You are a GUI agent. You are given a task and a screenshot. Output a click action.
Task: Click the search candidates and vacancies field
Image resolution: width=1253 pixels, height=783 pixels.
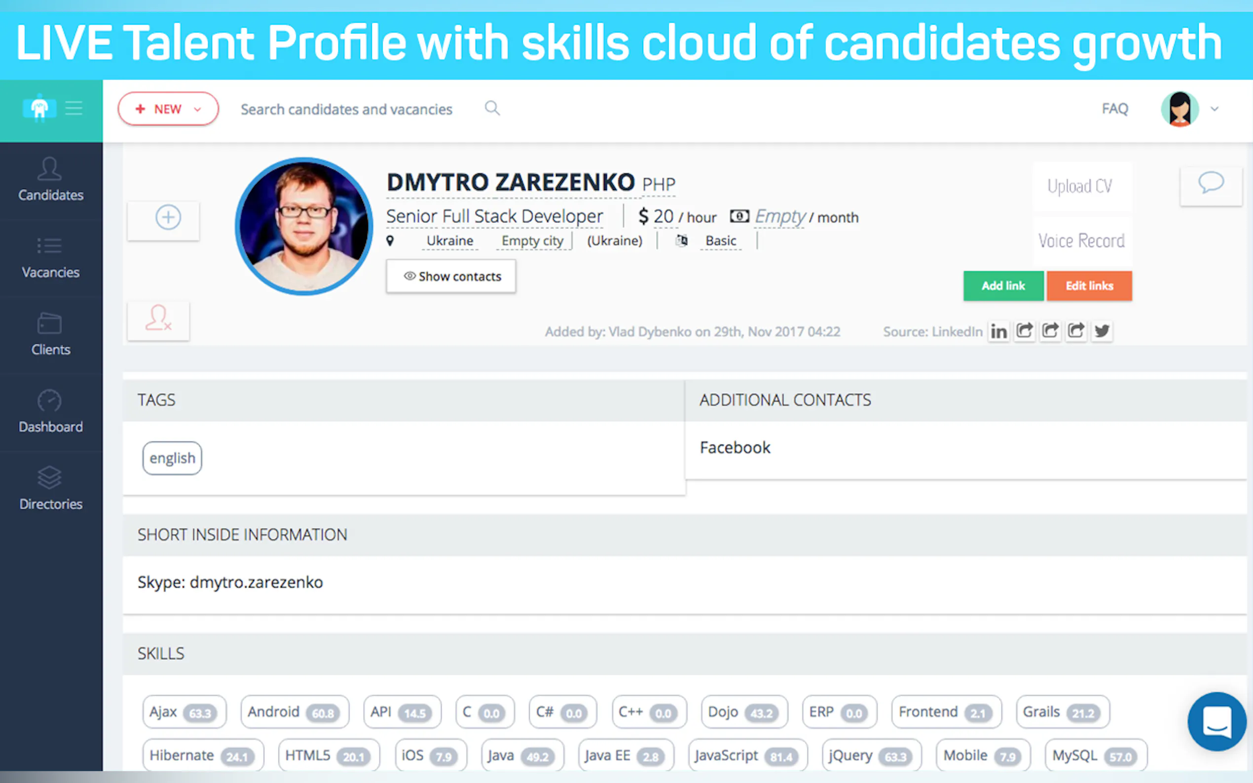(346, 109)
